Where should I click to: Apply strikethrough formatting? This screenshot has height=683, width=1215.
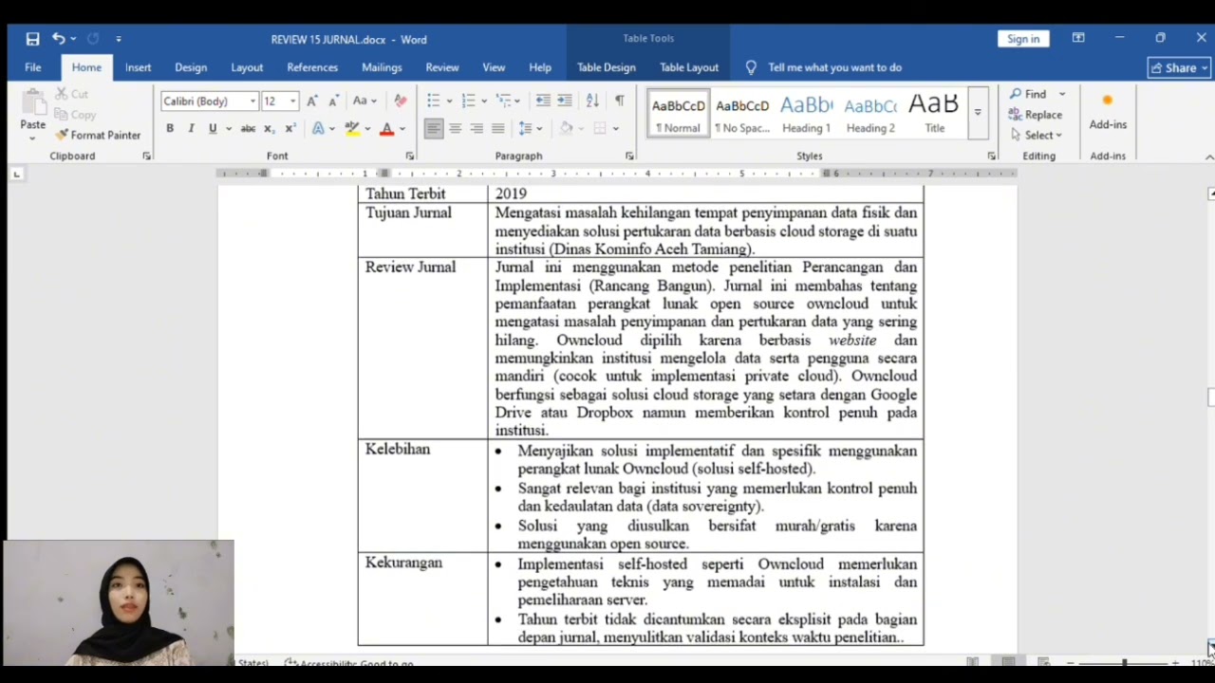[x=248, y=128]
